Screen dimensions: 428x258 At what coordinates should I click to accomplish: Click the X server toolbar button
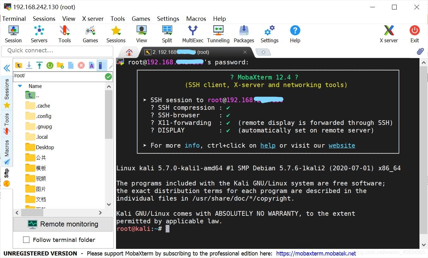coord(389,34)
